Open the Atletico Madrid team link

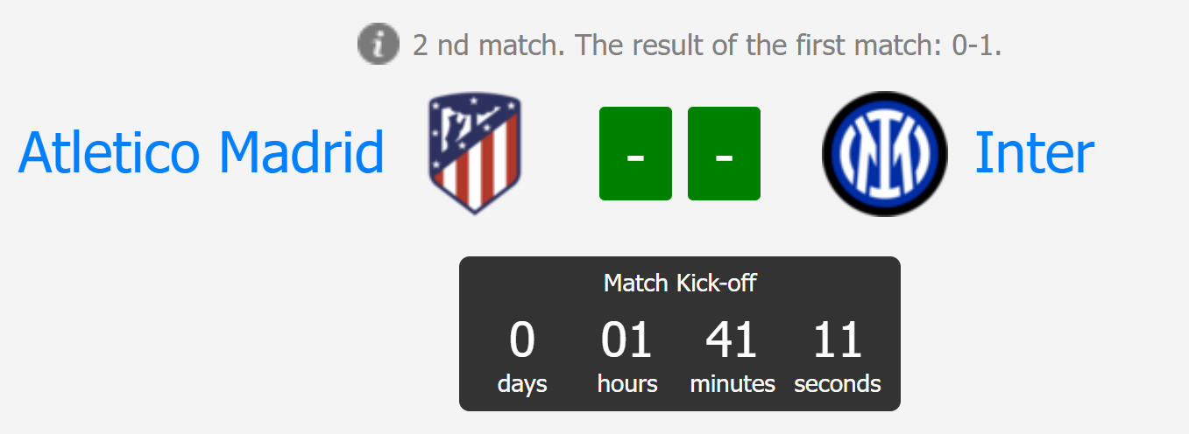coord(202,153)
